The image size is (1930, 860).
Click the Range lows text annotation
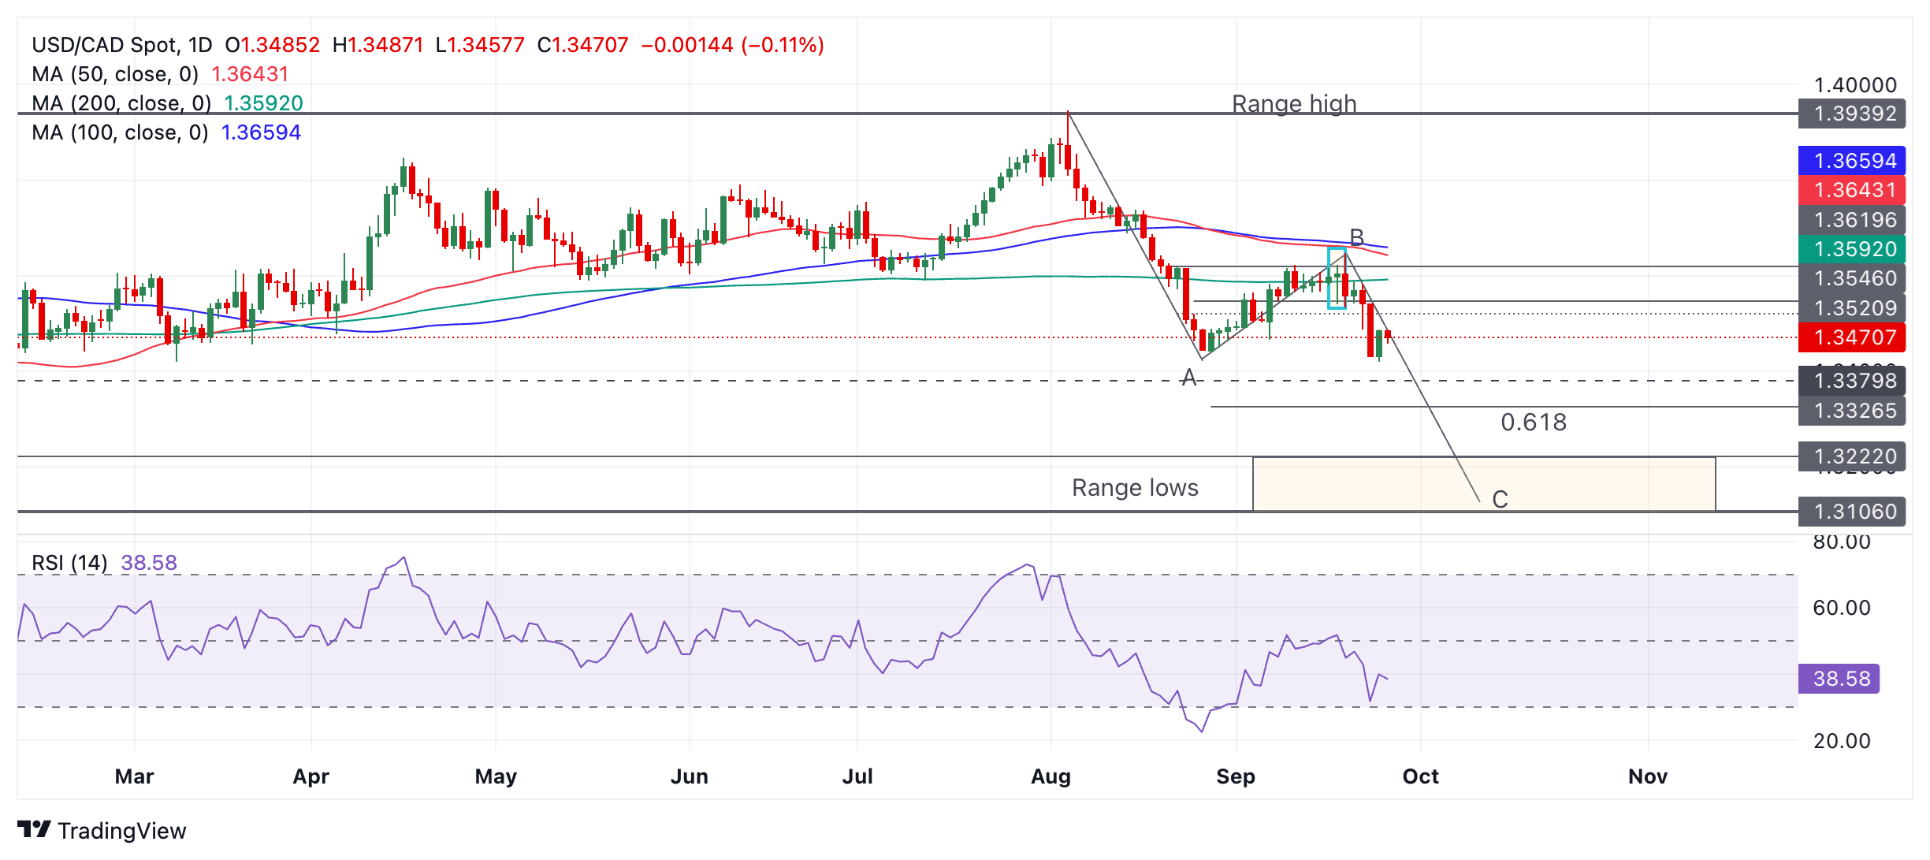pyautogui.click(x=1135, y=488)
